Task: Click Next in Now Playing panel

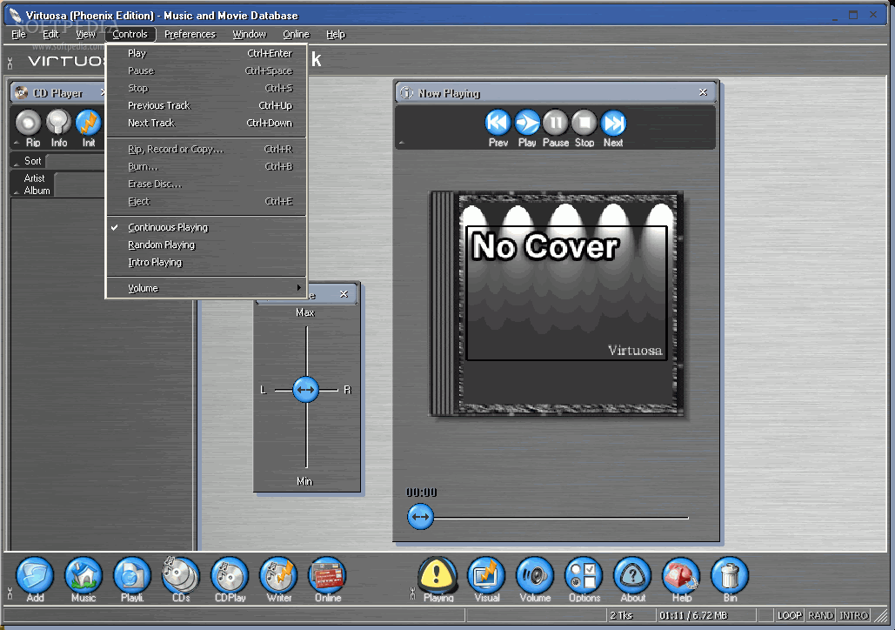Action: pos(613,129)
